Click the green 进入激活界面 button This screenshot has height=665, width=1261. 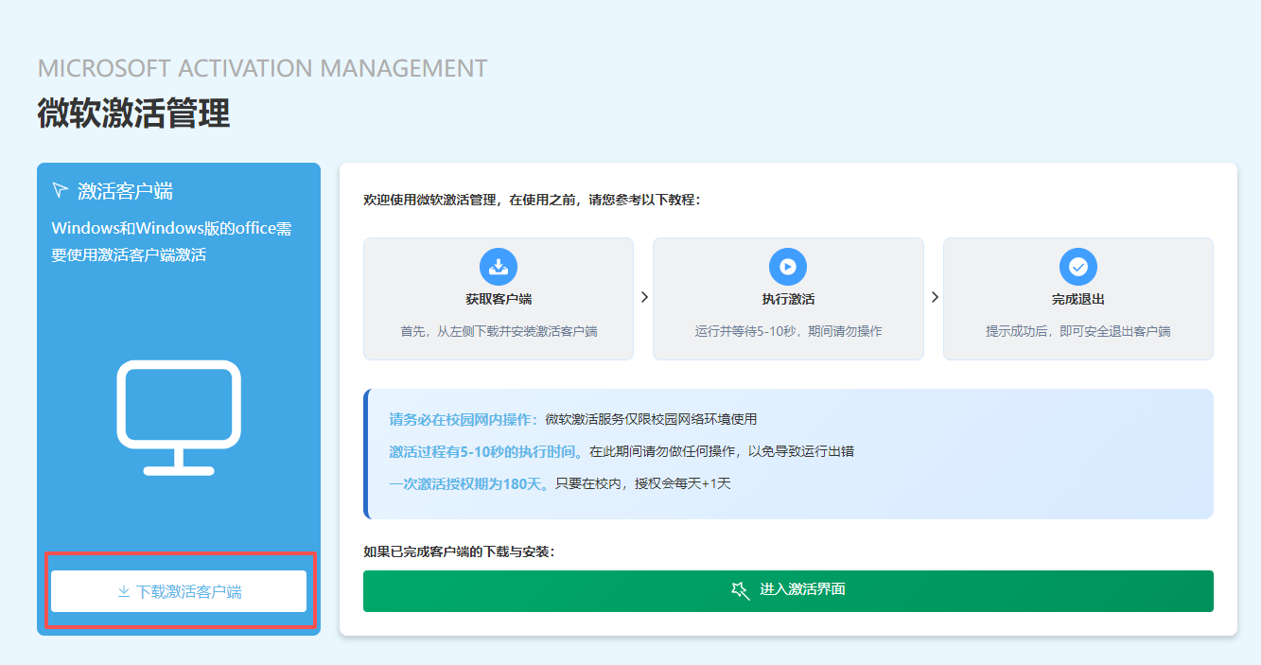pyautogui.click(x=788, y=591)
